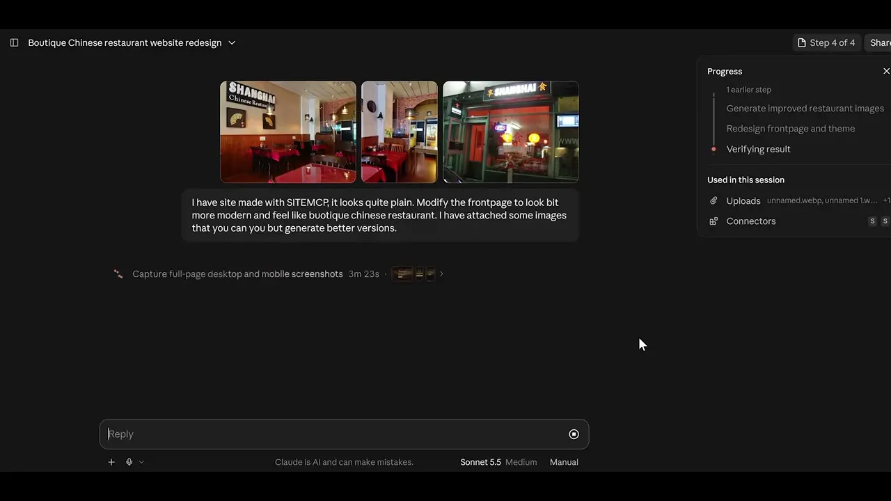
Task: Click the first 'S' connector badge
Action: [872, 221]
